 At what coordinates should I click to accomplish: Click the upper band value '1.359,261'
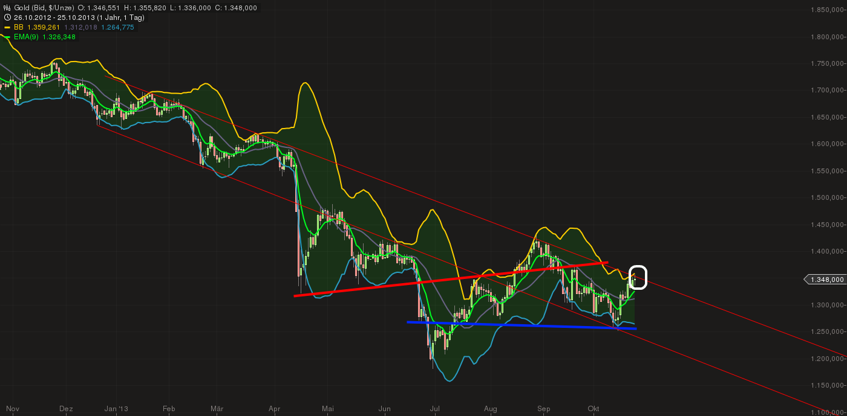[43, 27]
